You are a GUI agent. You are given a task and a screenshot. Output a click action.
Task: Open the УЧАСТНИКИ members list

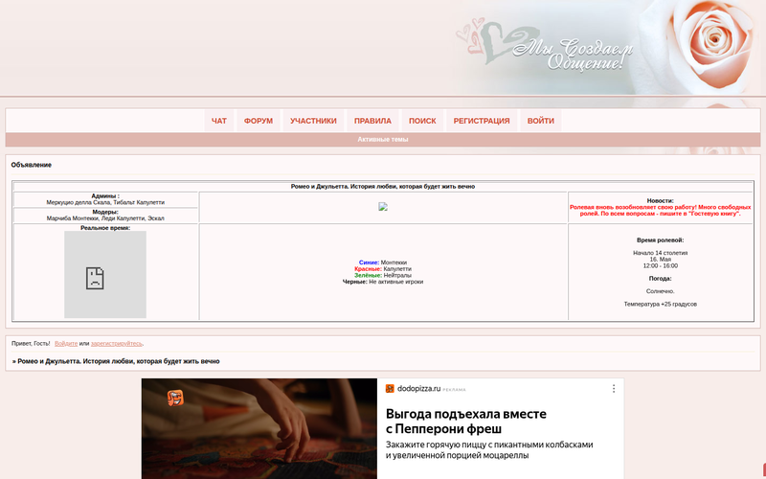[313, 121]
